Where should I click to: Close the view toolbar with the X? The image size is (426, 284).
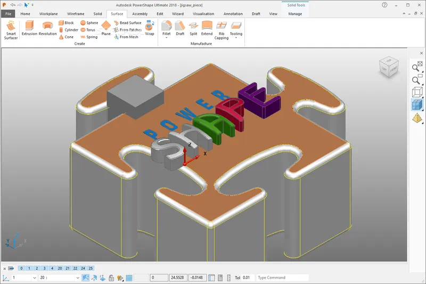click(421, 53)
